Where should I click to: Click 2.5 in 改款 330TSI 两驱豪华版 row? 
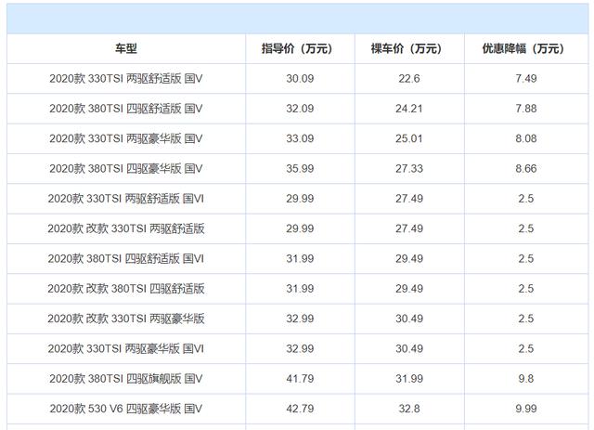(x=526, y=319)
